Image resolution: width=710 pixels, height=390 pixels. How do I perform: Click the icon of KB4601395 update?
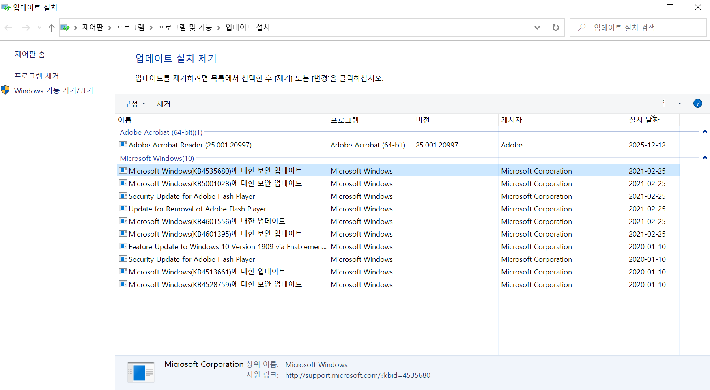coord(123,233)
